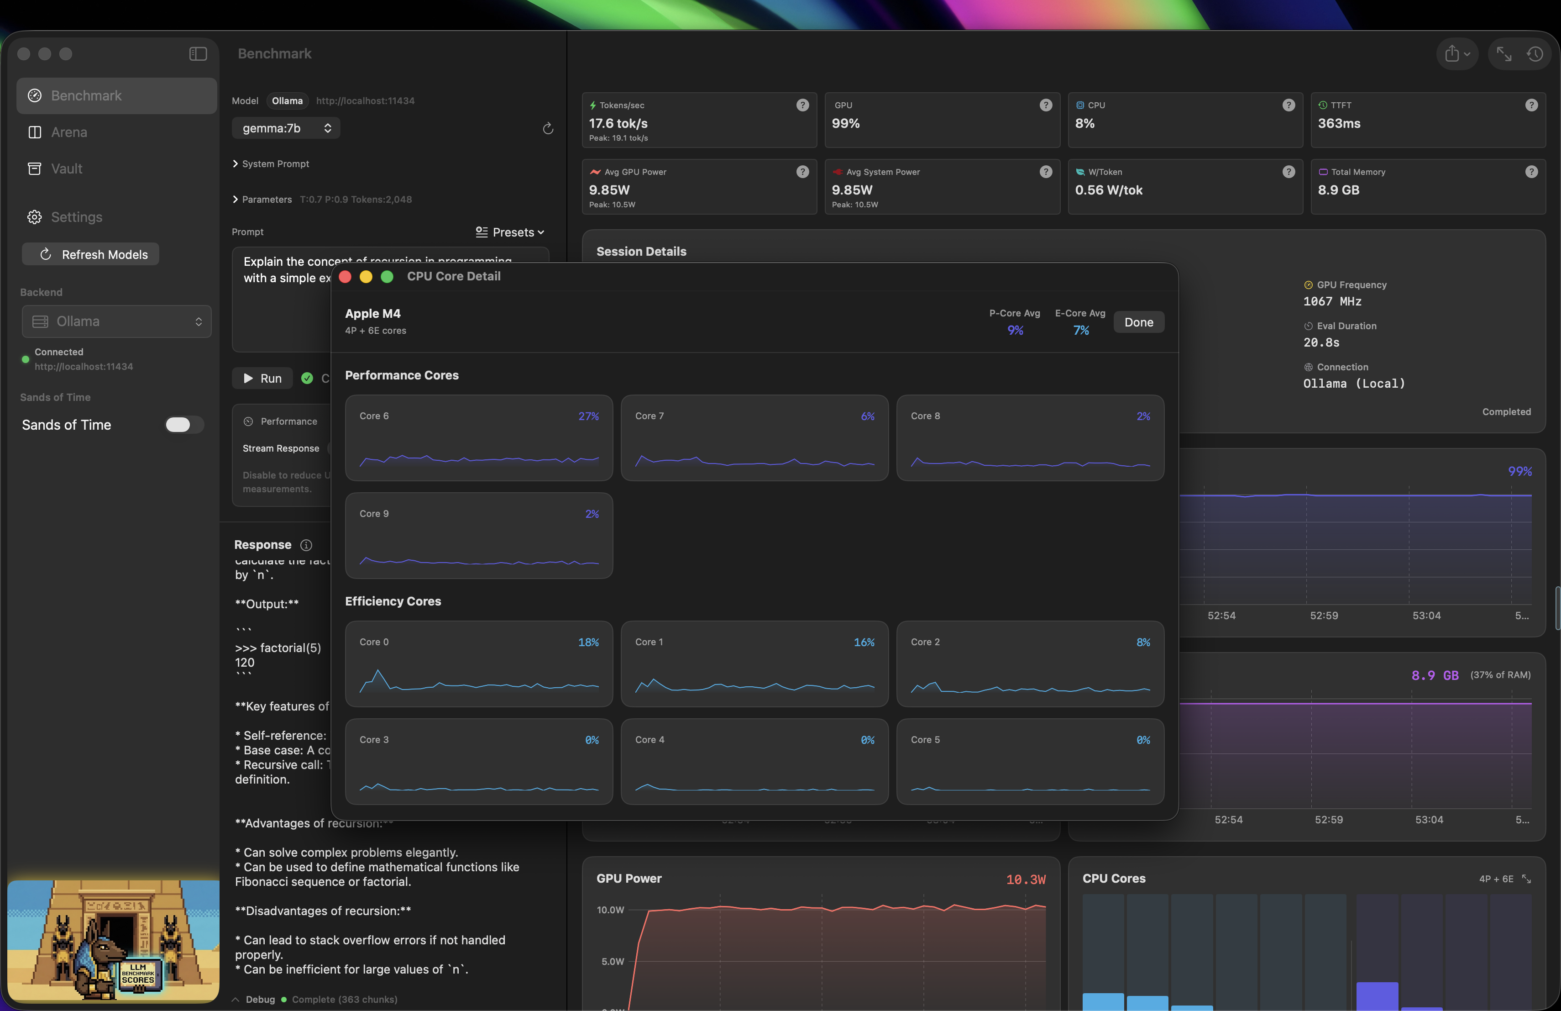The image size is (1561, 1011).
Task: Open the Presets menu
Action: [x=510, y=232]
